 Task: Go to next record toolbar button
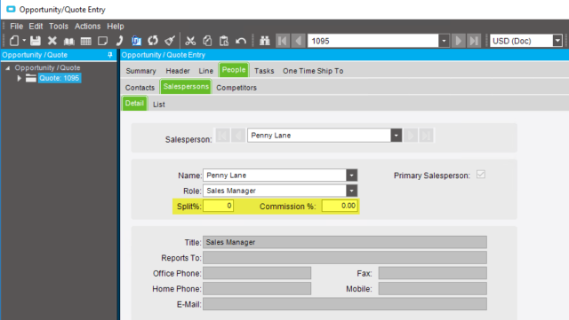coord(459,41)
